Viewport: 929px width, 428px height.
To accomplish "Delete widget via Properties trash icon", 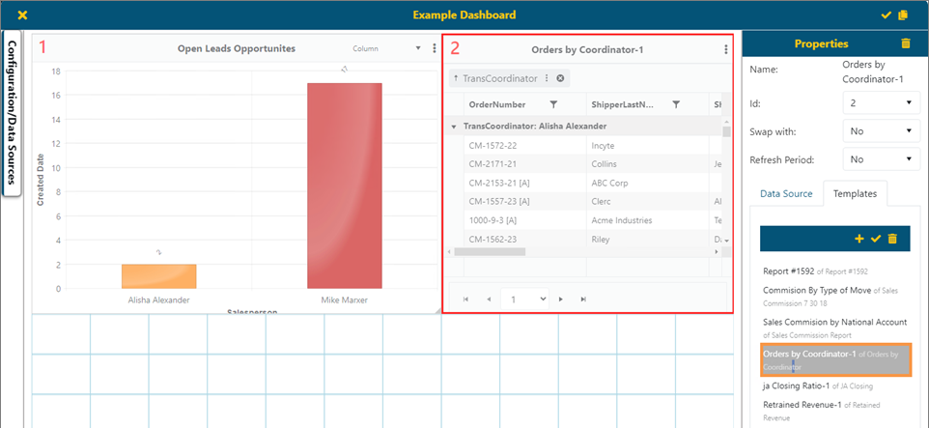I will coord(905,43).
